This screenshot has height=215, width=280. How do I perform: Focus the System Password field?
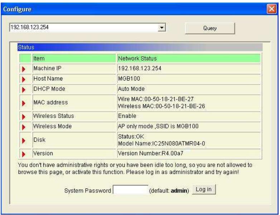click(x=131, y=190)
